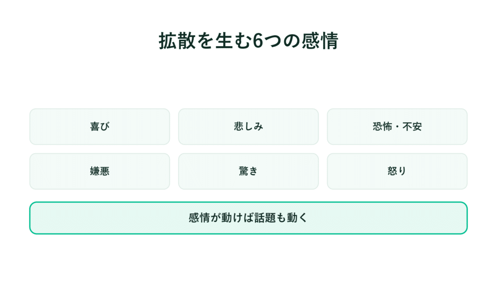497x288 pixels.
Task: Choose the 恐怖・不安 card
Action: pyautogui.click(x=397, y=127)
